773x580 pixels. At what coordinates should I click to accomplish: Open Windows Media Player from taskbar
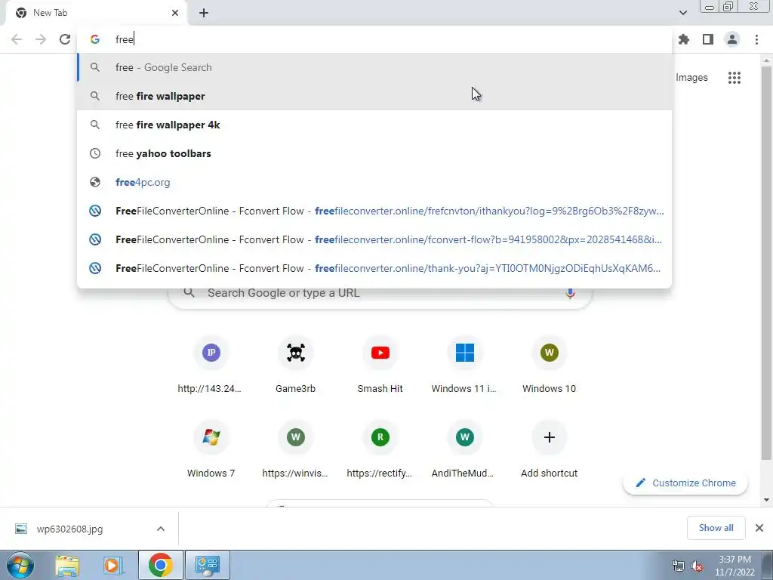[113, 565]
